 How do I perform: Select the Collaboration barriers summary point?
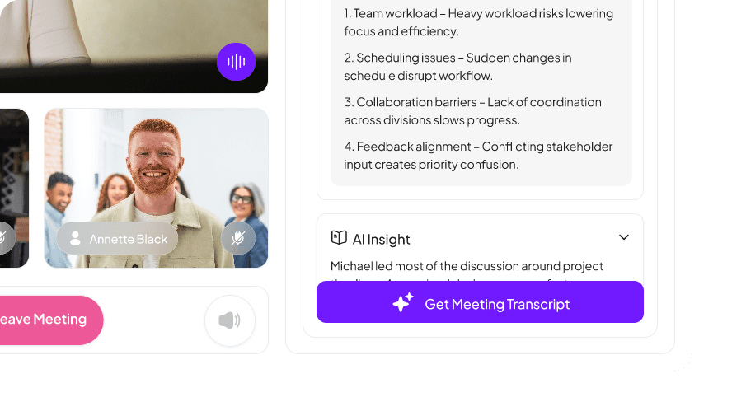[472, 111]
